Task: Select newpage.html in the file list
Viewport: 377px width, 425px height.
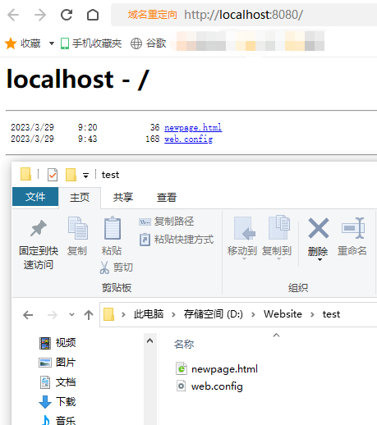Action: coord(217,369)
